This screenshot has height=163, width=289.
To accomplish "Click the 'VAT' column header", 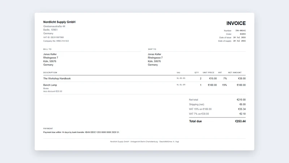I will coord(220,72).
